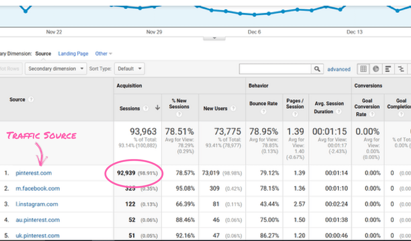
Task: Open the m.facebook.com source link
Action: (37, 188)
